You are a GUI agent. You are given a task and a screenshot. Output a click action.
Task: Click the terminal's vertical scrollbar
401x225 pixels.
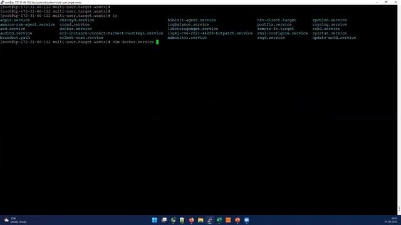[399, 110]
